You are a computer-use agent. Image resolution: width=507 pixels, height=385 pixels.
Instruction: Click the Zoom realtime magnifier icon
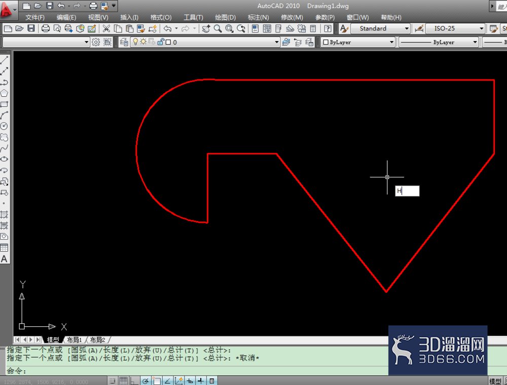[218, 28]
